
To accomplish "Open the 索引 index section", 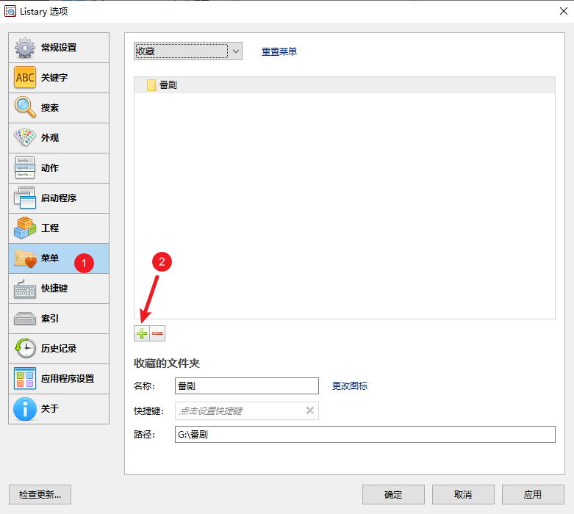I will (x=59, y=319).
